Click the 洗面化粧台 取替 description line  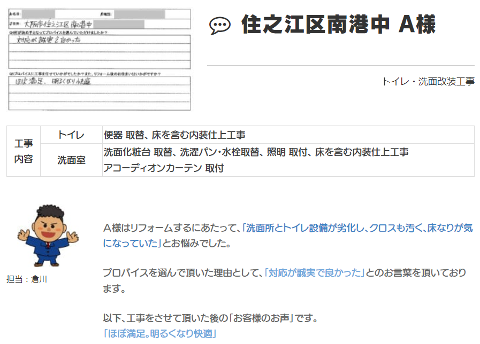[x=256, y=152]
